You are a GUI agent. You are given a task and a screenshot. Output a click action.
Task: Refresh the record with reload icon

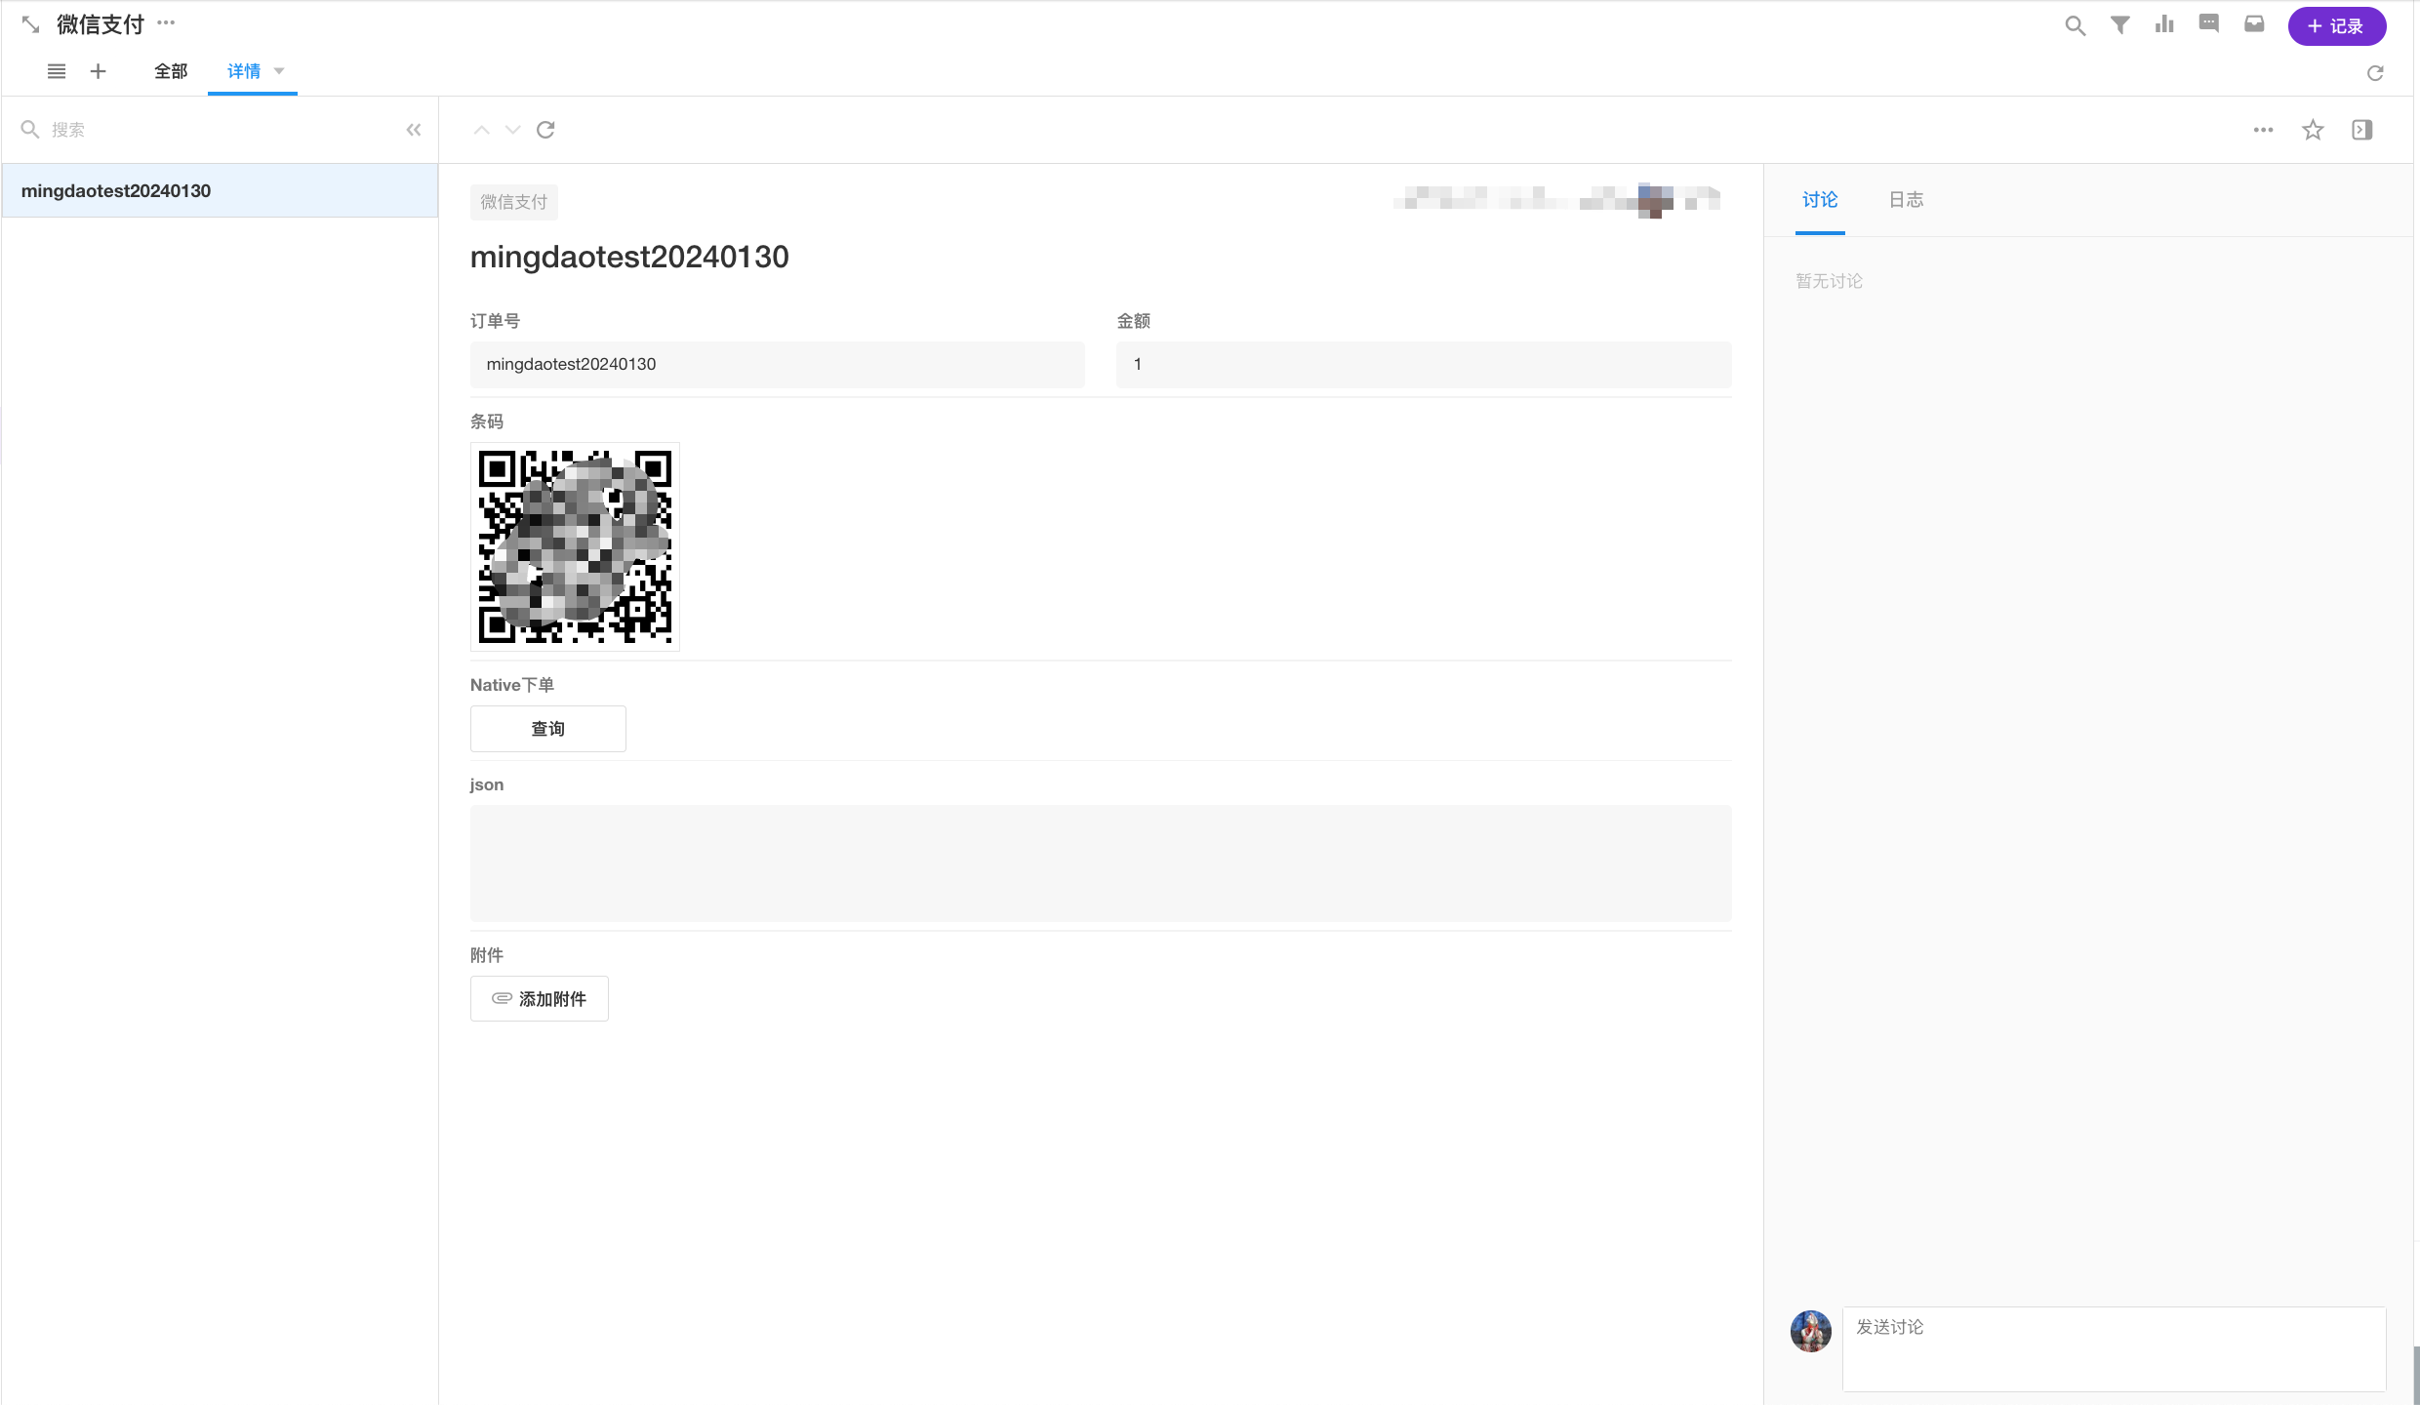click(545, 130)
